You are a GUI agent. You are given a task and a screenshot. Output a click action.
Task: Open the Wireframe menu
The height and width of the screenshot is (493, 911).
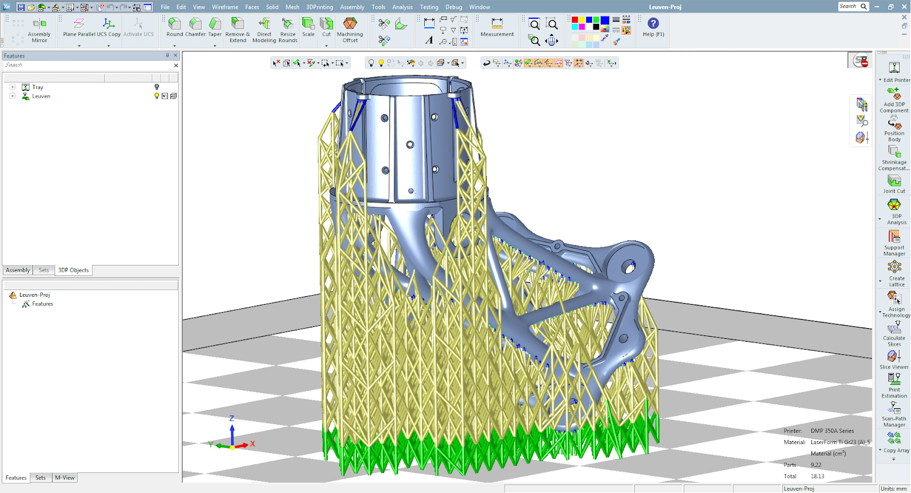[x=225, y=7]
